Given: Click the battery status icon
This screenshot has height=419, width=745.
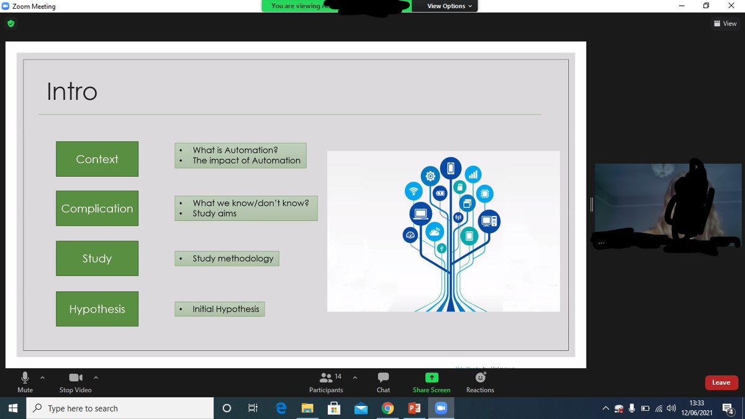Looking at the screenshot, I should (645, 408).
